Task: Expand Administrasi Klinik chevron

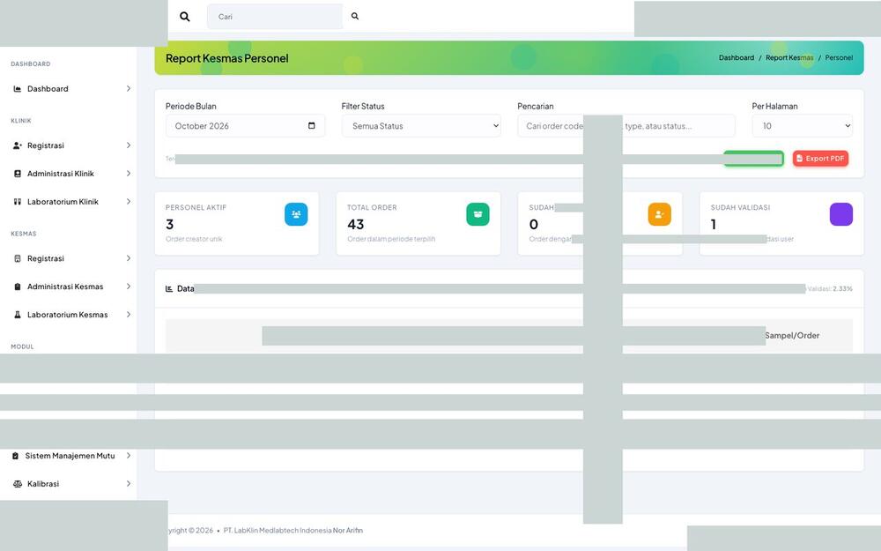Action: (x=128, y=174)
